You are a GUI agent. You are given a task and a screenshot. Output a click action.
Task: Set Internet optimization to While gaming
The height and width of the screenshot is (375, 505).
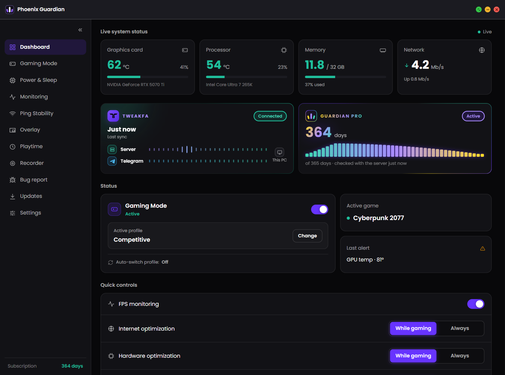(x=413, y=328)
